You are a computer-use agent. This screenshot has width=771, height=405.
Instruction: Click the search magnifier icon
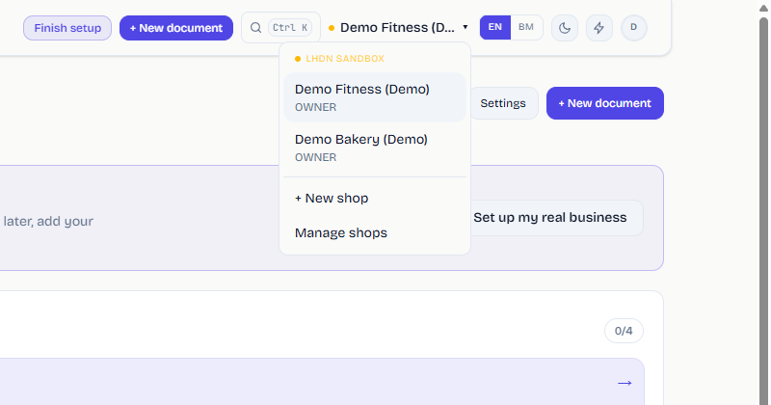tap(255, 28)
